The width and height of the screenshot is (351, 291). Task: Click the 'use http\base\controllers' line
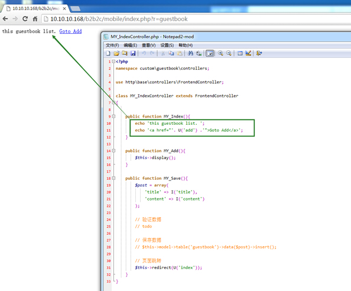point(170,82)
